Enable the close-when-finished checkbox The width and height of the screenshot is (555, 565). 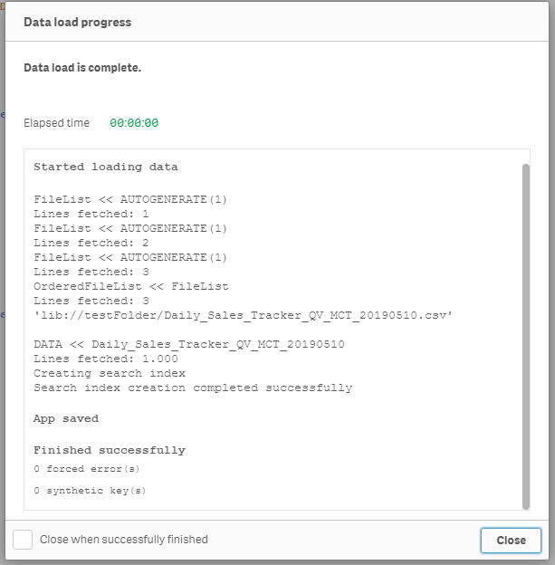click(x=23, y=540)
